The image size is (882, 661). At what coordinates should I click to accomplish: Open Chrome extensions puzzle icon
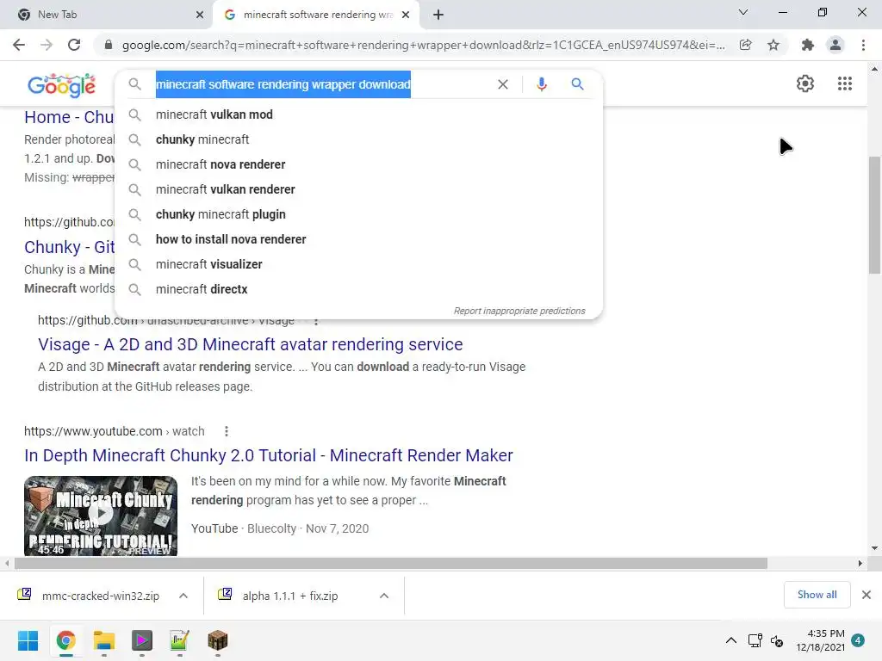tap(808, 45)
